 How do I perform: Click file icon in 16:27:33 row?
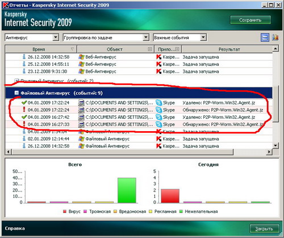pos(81,124)
